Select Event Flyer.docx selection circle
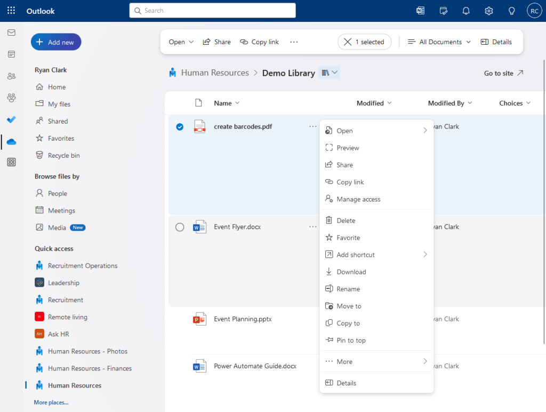 180,227
